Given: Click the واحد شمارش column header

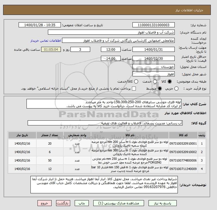Looking at the screenshot, I should point(77,135).
